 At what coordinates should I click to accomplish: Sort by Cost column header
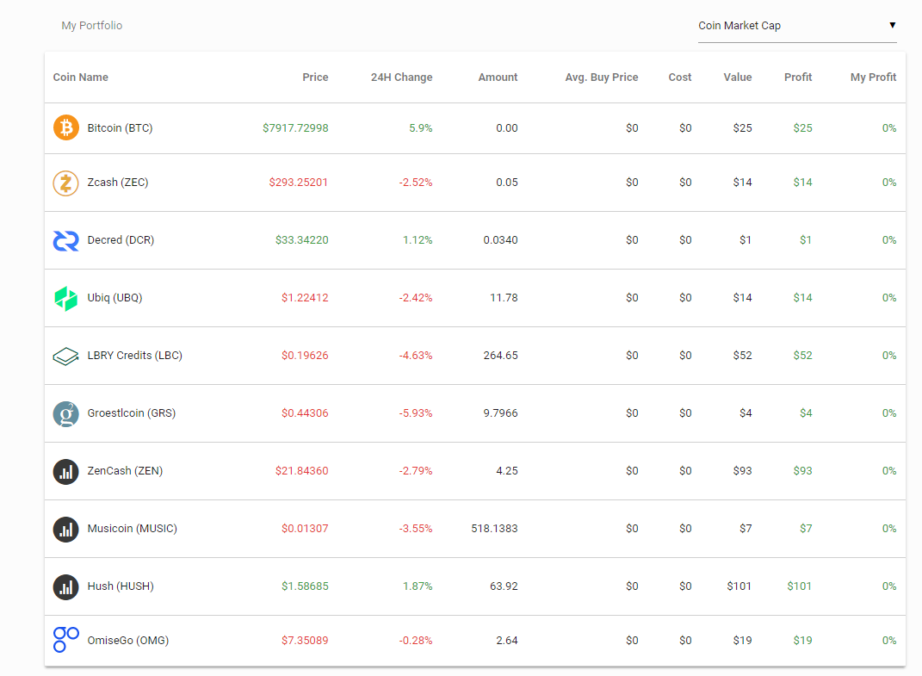(x=680, y=77)
